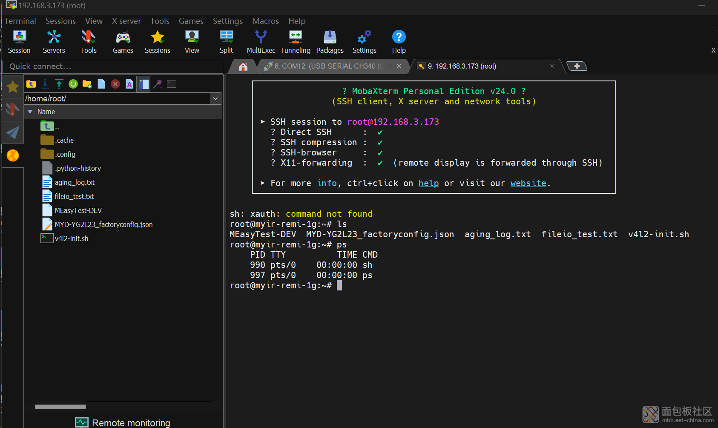
Task: Open the Sftp orange globe sidebar tab
Action: 13,155
